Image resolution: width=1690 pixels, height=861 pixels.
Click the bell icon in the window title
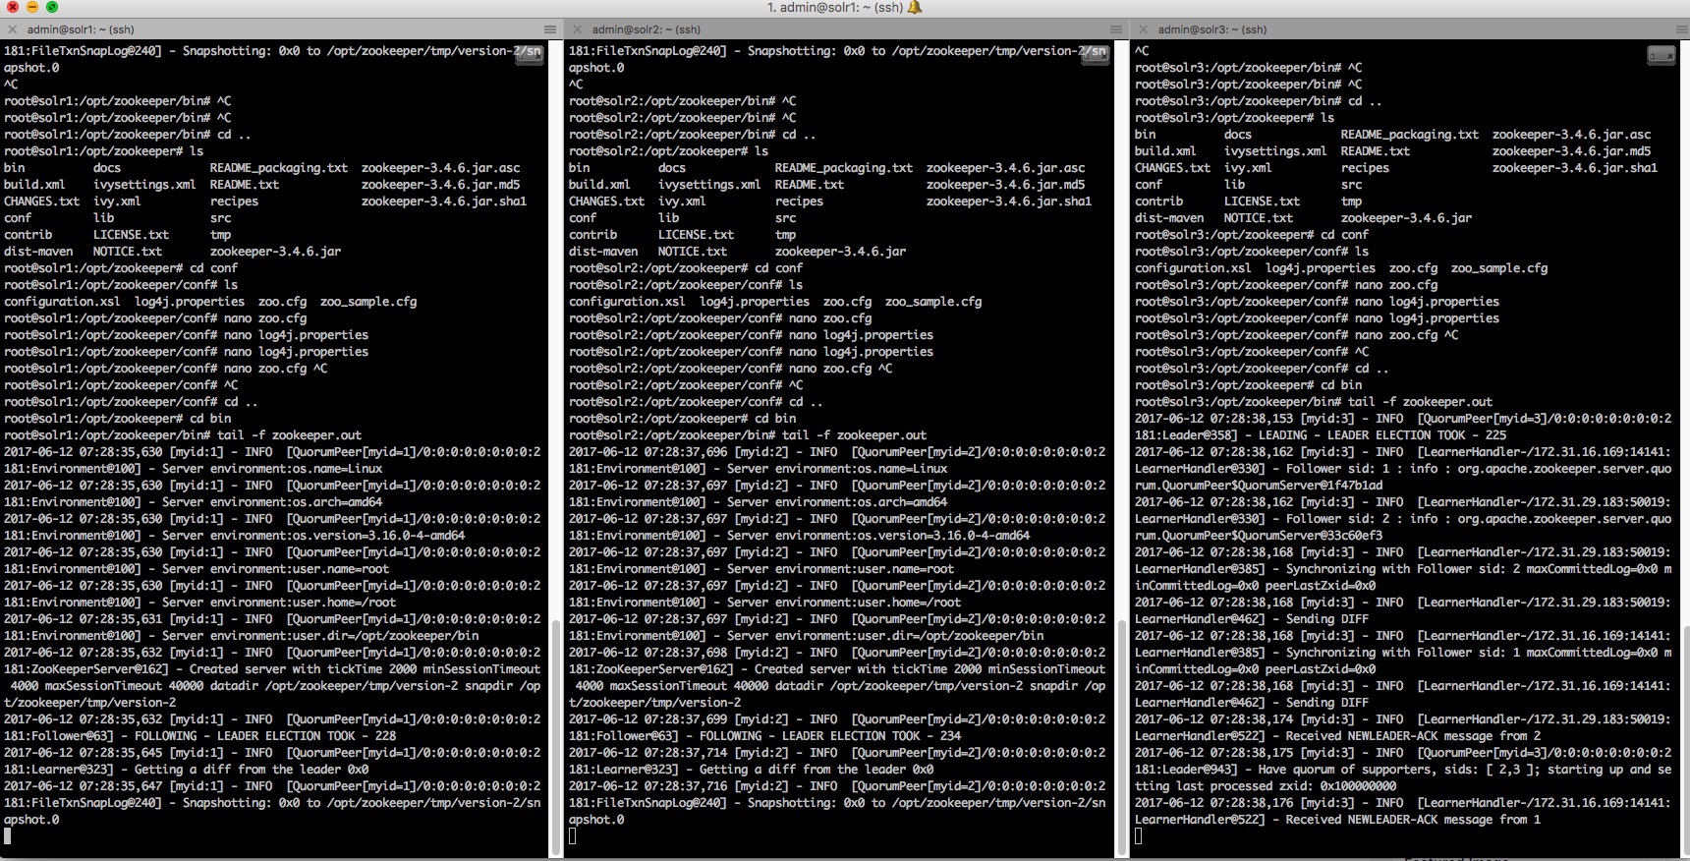[915, 8]
